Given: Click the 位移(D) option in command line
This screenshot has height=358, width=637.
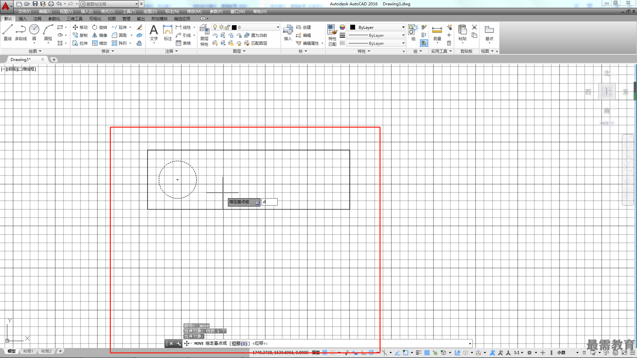Looking at the screenshot, I should coord(240,343).
